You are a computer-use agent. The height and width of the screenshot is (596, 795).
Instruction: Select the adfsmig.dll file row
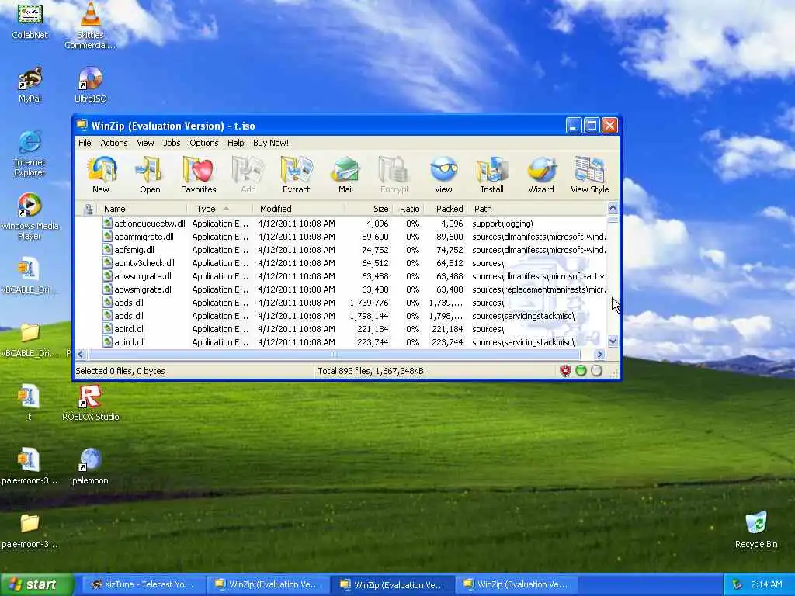tap(341, 250)
